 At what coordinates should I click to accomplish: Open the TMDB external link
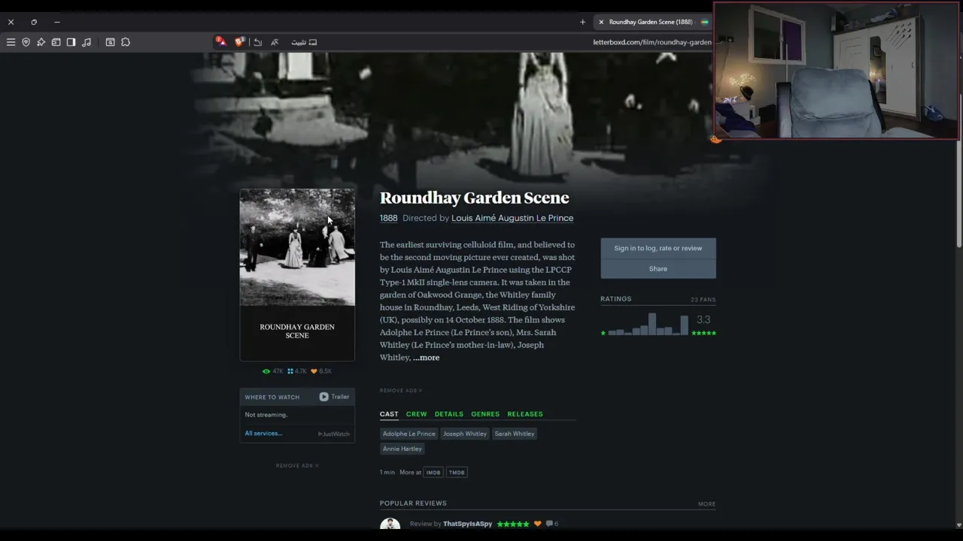(457, 473)
